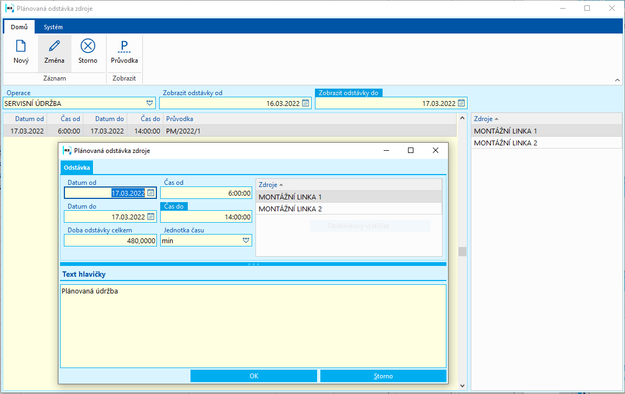625x394 pixels.
Task: Open the Průvodka view icon
Action: point(124,46)
